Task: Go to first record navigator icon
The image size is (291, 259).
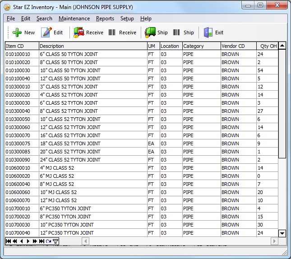Action: (9, 241)
